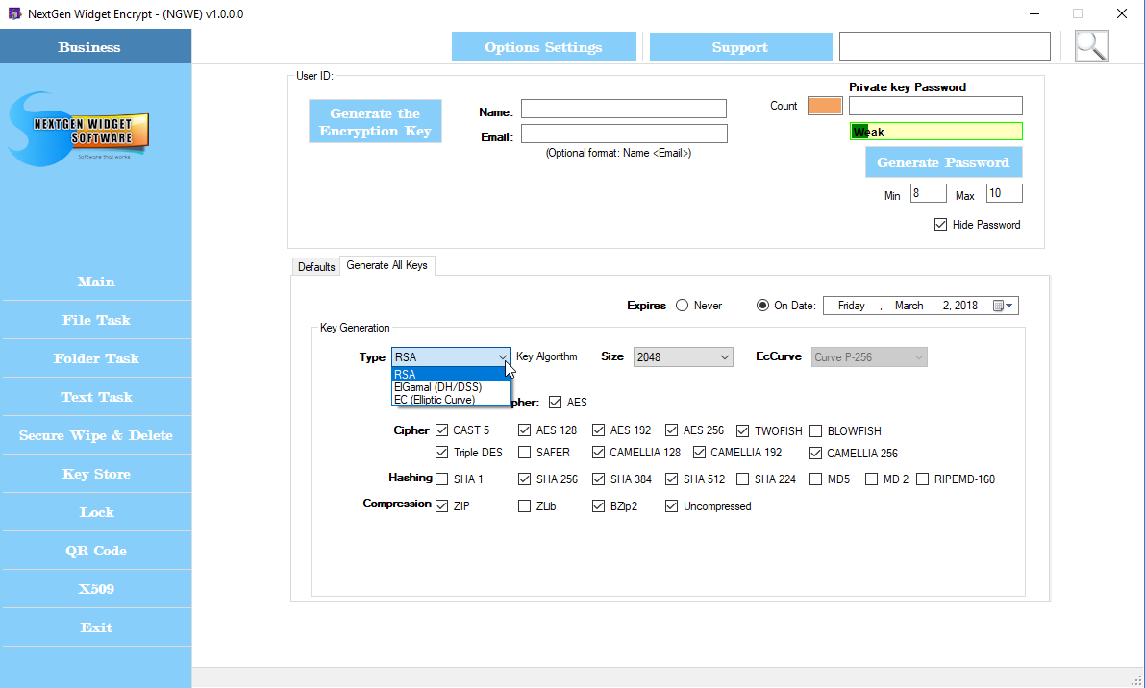The width and height of the screenshot is (1145, 688).
Task: Switch to the Defaults tab
Action: (x=316, y=267)
